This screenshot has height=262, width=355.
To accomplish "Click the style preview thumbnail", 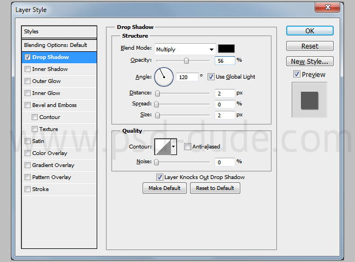I will (309, 100).
